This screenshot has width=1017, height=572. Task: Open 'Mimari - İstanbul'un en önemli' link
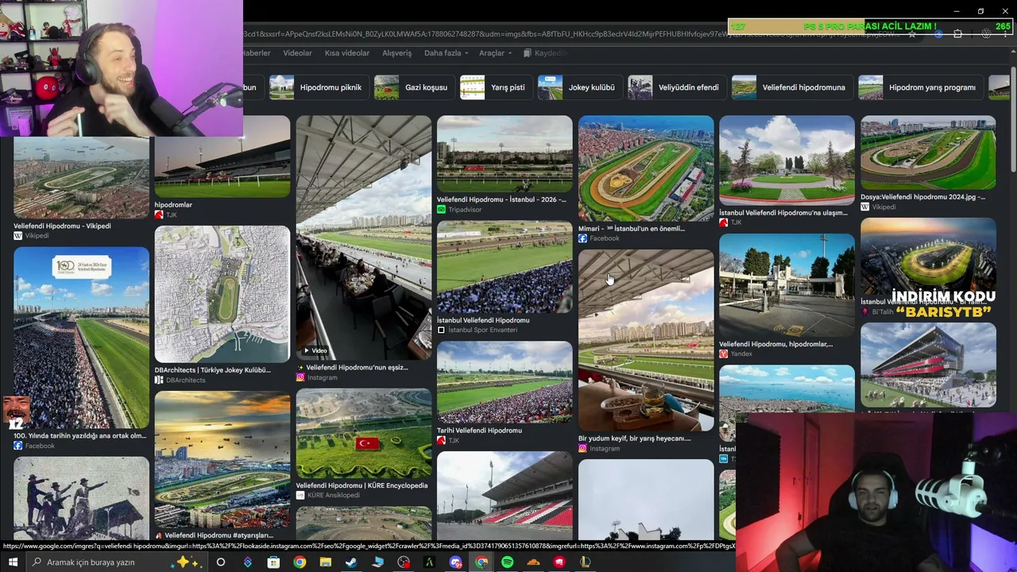tap(631, 229)
